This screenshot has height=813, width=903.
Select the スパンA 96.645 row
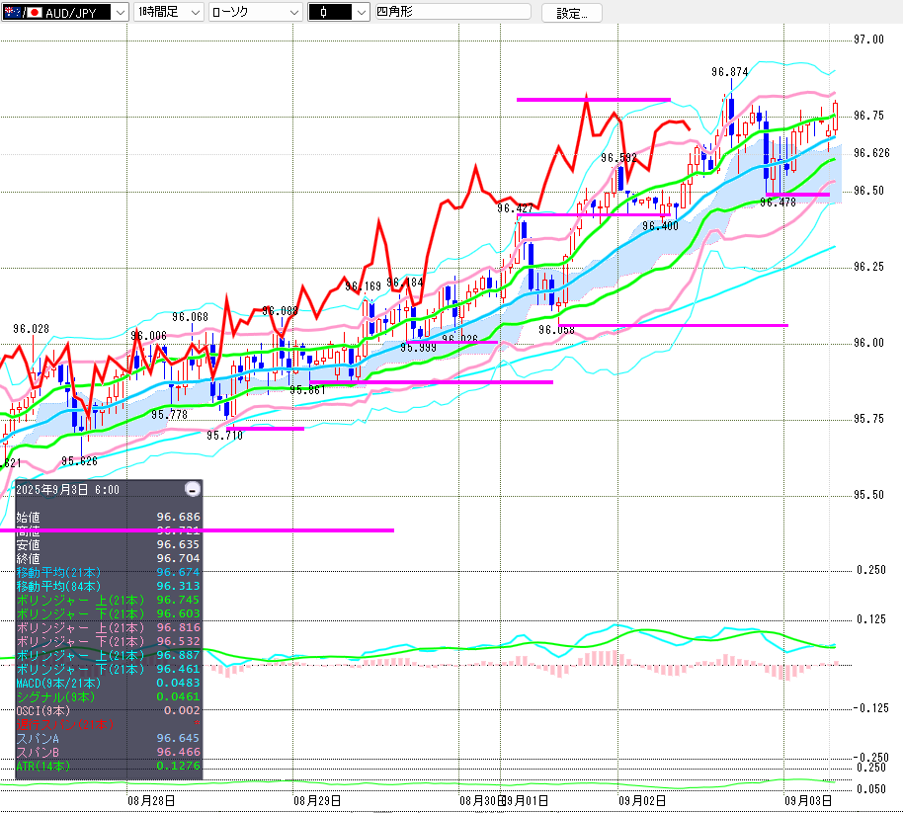[109, 738]
